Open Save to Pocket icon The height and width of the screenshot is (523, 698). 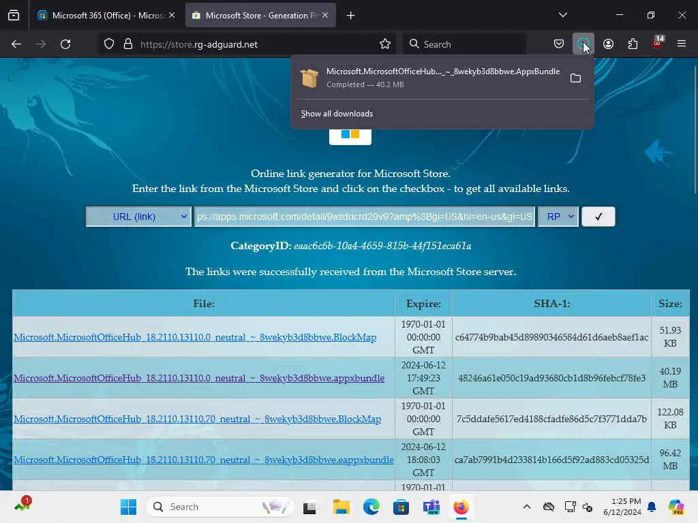559,44
